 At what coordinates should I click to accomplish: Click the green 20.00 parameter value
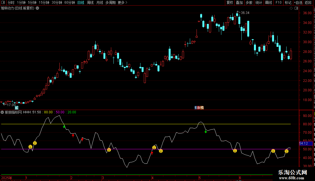click(72, 112)
